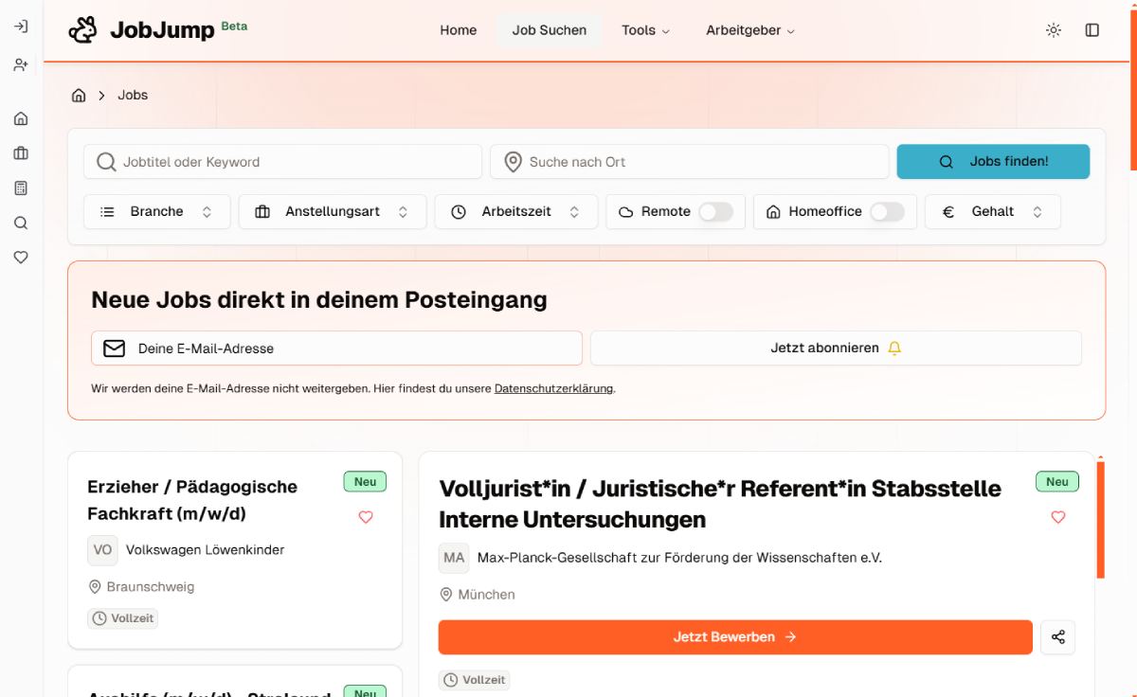The image size is (1137, 697).
Task: Click Vollzeit tag on Erzieher card
Action: 123,619
